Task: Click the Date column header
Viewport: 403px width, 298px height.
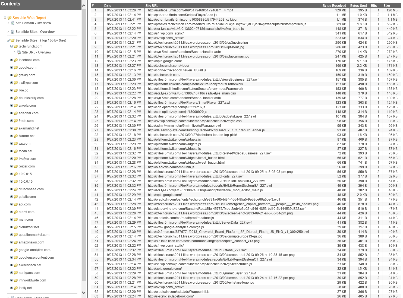Action: (108, 6)
